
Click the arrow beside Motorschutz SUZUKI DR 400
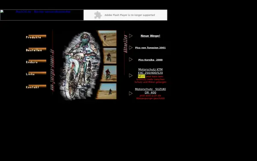click(131, 93)
